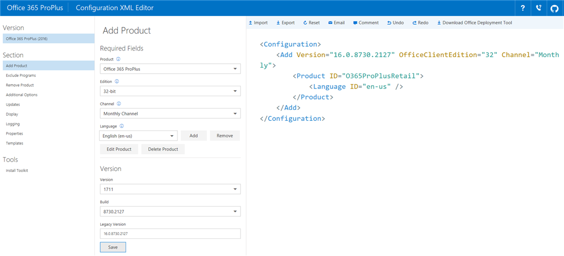Viewport: 564px width, 256px height.
Task: Open the Exclude Programs section
Action: coord(21,75)
